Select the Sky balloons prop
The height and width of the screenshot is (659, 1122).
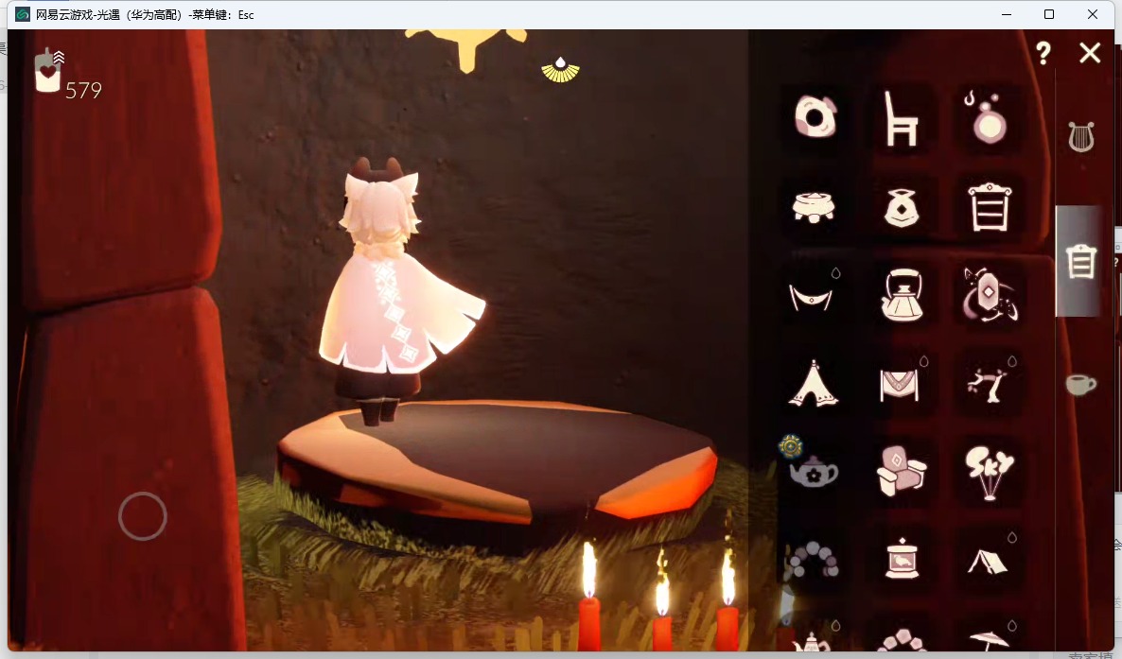point(989,472)
